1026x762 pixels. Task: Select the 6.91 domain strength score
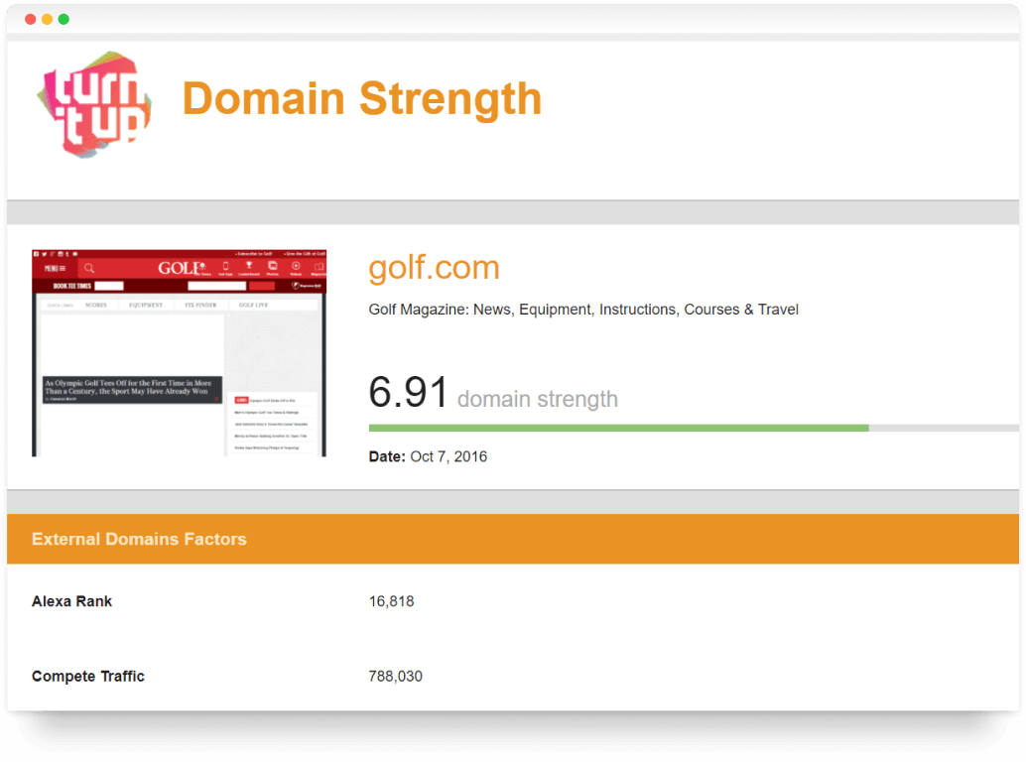[408, 393]
